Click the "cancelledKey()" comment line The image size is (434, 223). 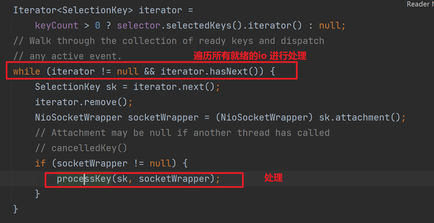(x=81, y=148)
